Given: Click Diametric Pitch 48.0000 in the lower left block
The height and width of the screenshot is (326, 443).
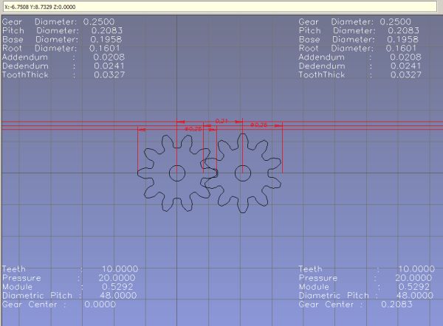Looking at the screenshot, I should (69, 296).
